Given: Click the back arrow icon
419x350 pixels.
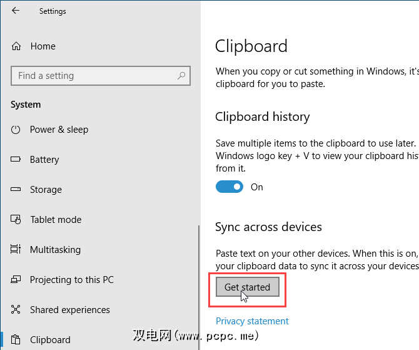Looking at the screenshot, I should click(x=16, y=11).
